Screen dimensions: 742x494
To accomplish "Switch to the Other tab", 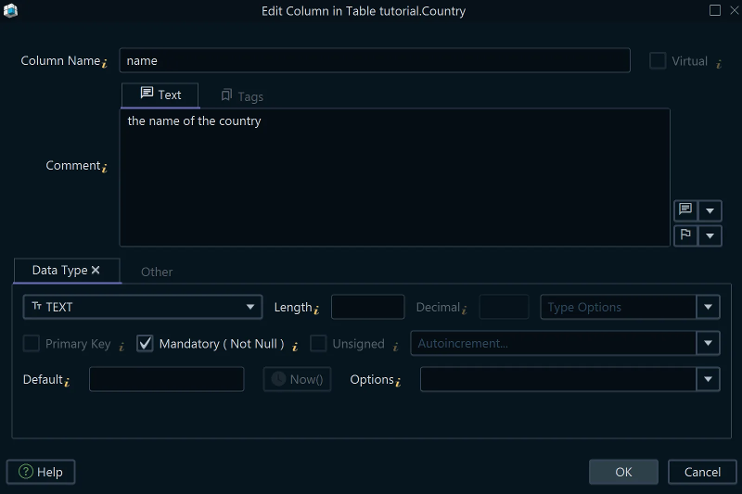I will (x=157, y=272).
